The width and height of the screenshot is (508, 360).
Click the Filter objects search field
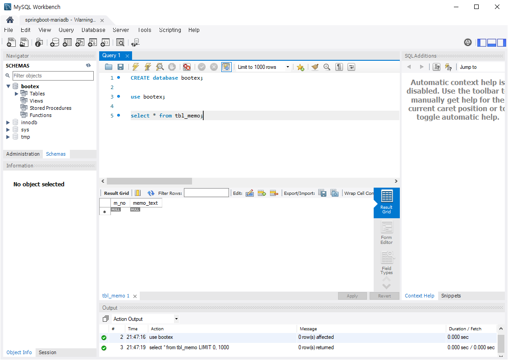(x=53, y=76)
